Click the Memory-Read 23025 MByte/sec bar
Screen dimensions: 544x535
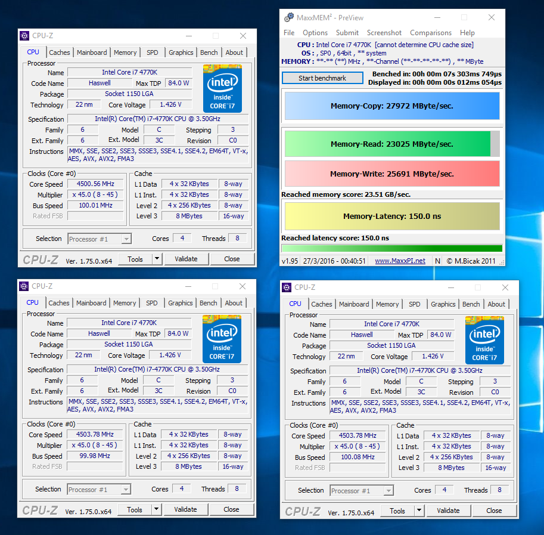[392, 144]
